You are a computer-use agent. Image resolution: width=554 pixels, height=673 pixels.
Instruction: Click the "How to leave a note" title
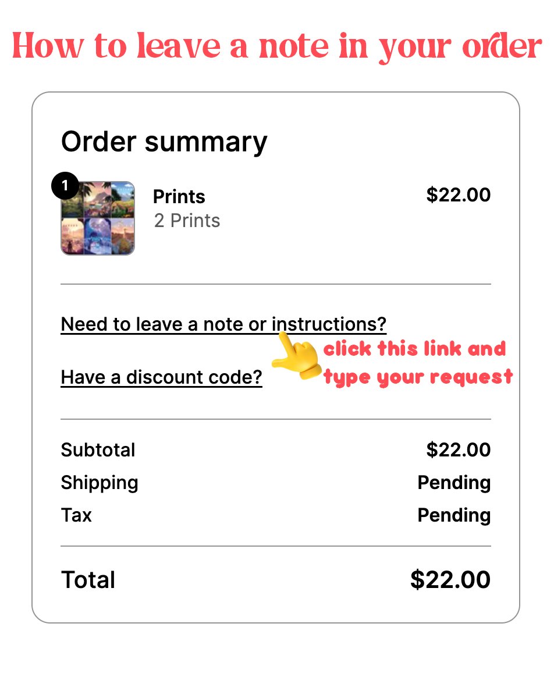[277, 45]
